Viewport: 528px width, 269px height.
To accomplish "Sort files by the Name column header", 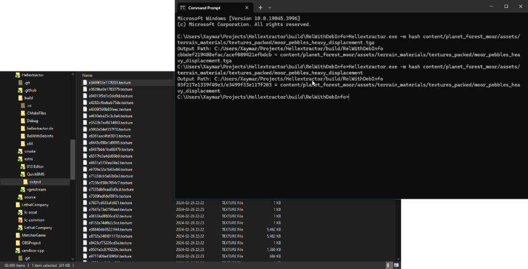I will tap(88, 75).
